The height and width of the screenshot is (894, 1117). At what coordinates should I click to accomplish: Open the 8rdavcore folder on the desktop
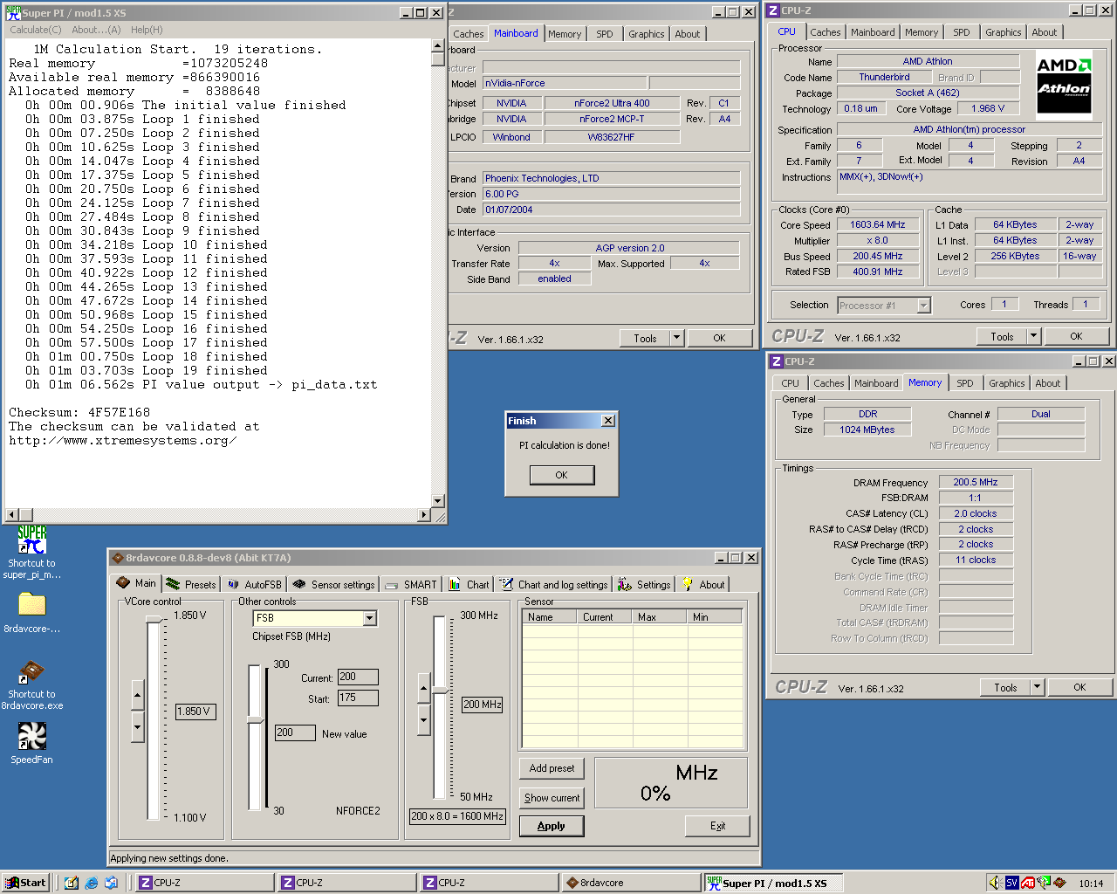coord(31,611)
